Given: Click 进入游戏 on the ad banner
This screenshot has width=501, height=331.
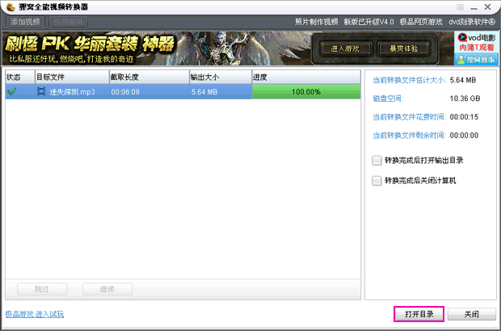Looking at the screenshot, I should click(345, 48).
